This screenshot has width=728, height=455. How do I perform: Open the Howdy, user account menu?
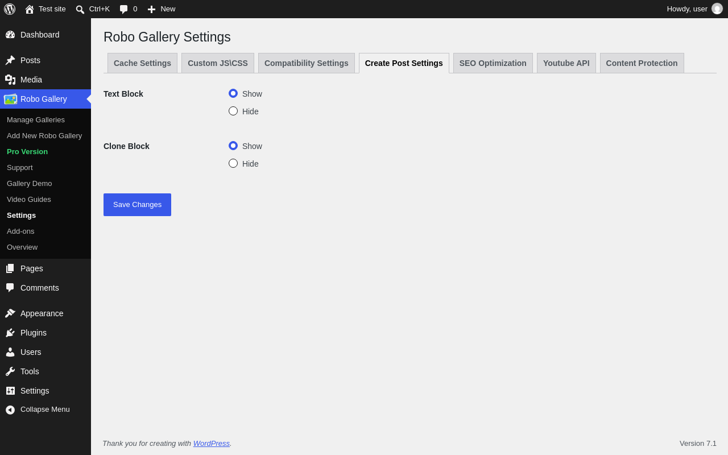(x=694, y=9)
